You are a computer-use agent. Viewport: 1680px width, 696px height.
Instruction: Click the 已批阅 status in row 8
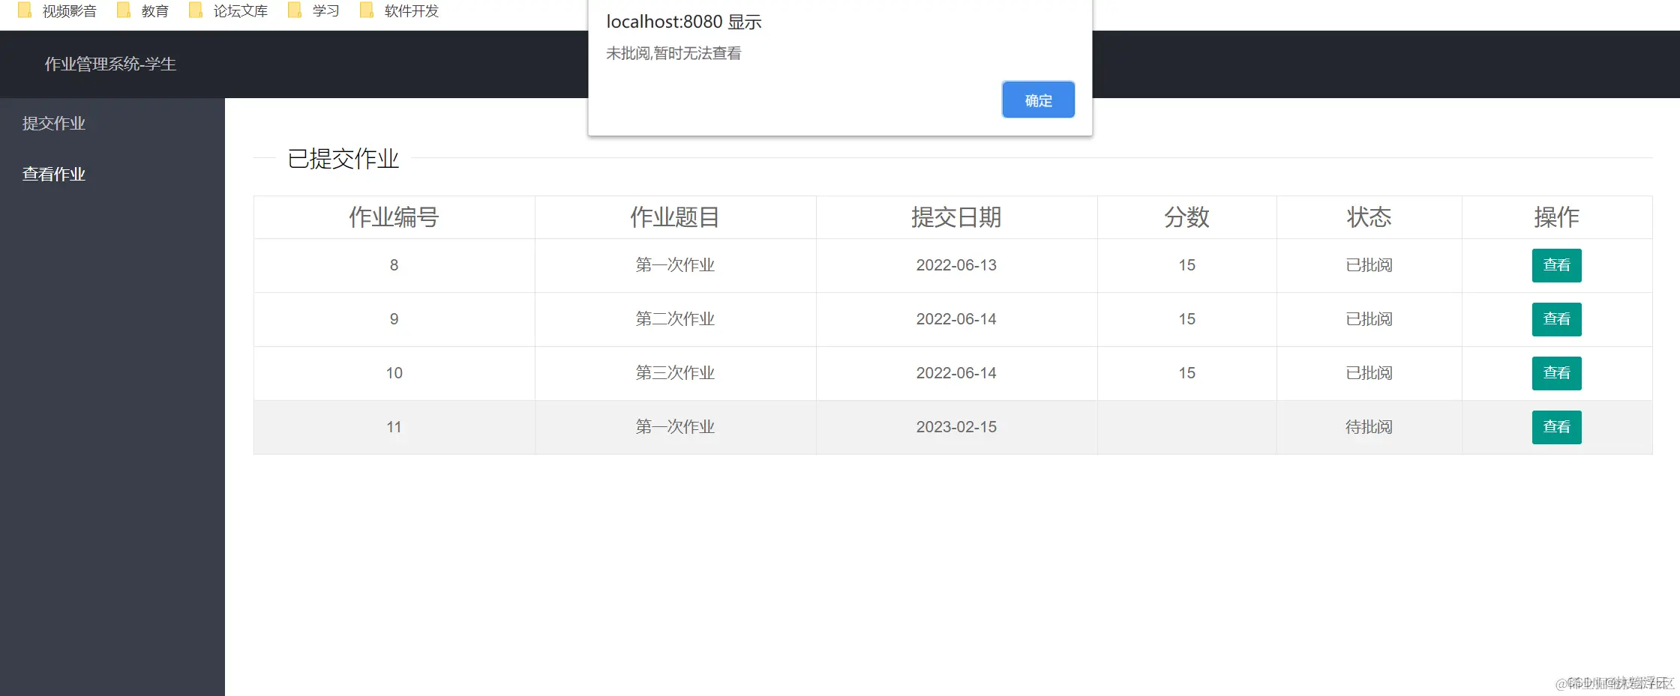pos(1369,265)
